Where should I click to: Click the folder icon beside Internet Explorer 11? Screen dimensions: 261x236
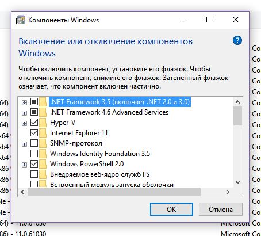click(x=43, y=133)
